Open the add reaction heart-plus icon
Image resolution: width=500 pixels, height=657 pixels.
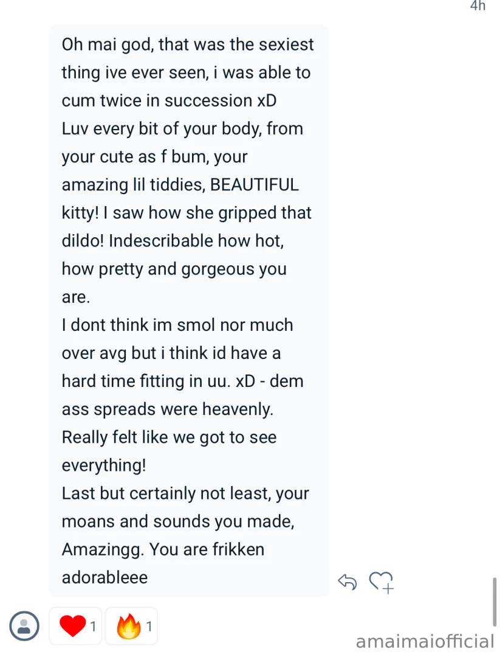pos(382,582)
